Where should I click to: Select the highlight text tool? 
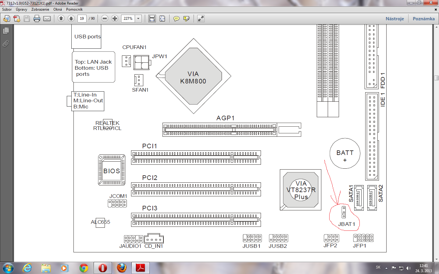pos(186,19)
